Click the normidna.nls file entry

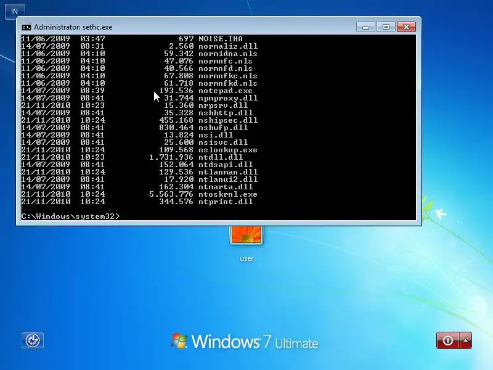click(228, 54)
